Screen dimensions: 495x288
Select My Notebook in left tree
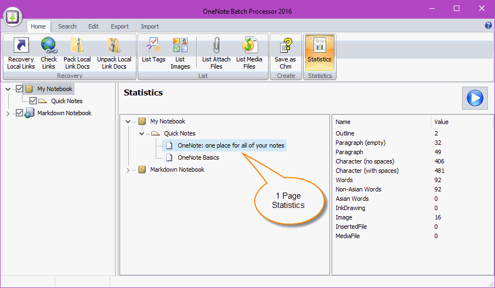point(55,89)
